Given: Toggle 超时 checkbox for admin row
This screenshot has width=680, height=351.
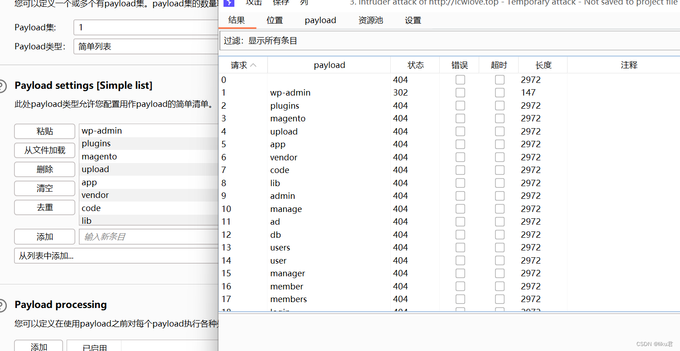Looking at the screenshot, I should 500,196.
